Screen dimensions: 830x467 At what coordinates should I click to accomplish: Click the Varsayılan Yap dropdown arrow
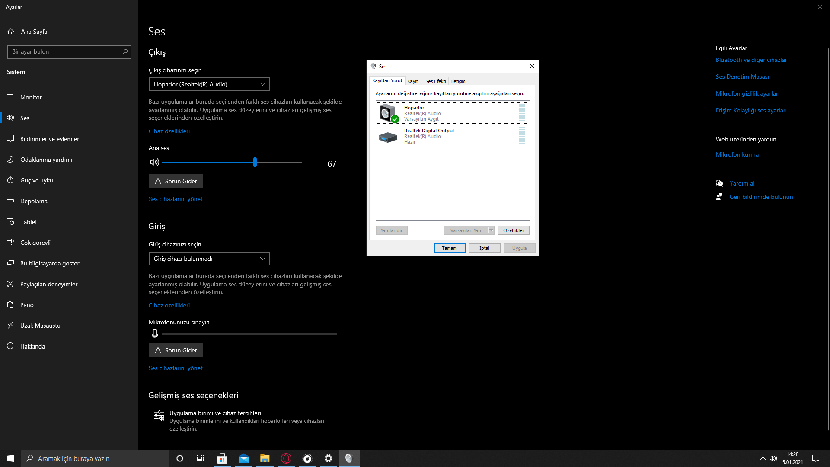(x=491, y=230)
